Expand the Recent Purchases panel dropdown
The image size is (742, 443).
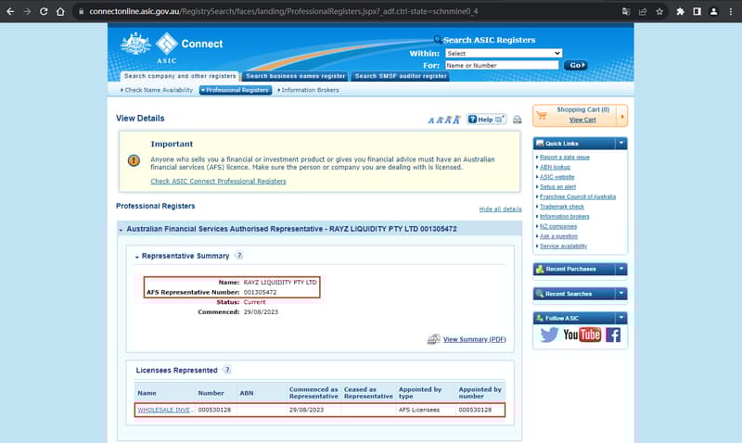pos(621,269)
